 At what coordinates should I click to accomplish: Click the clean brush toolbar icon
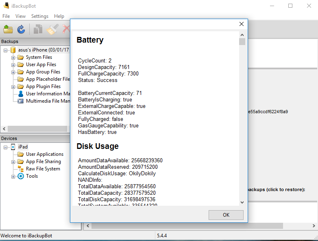(x=52, y=29)
